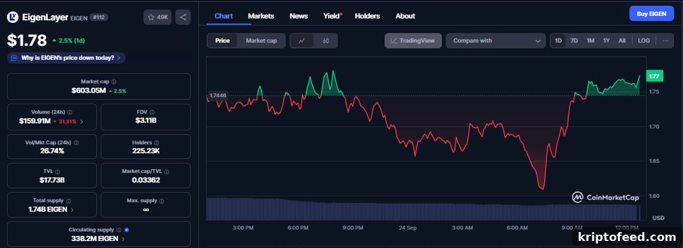
Task: Click the 24 Sep date axis label
Action: point(408,228)
